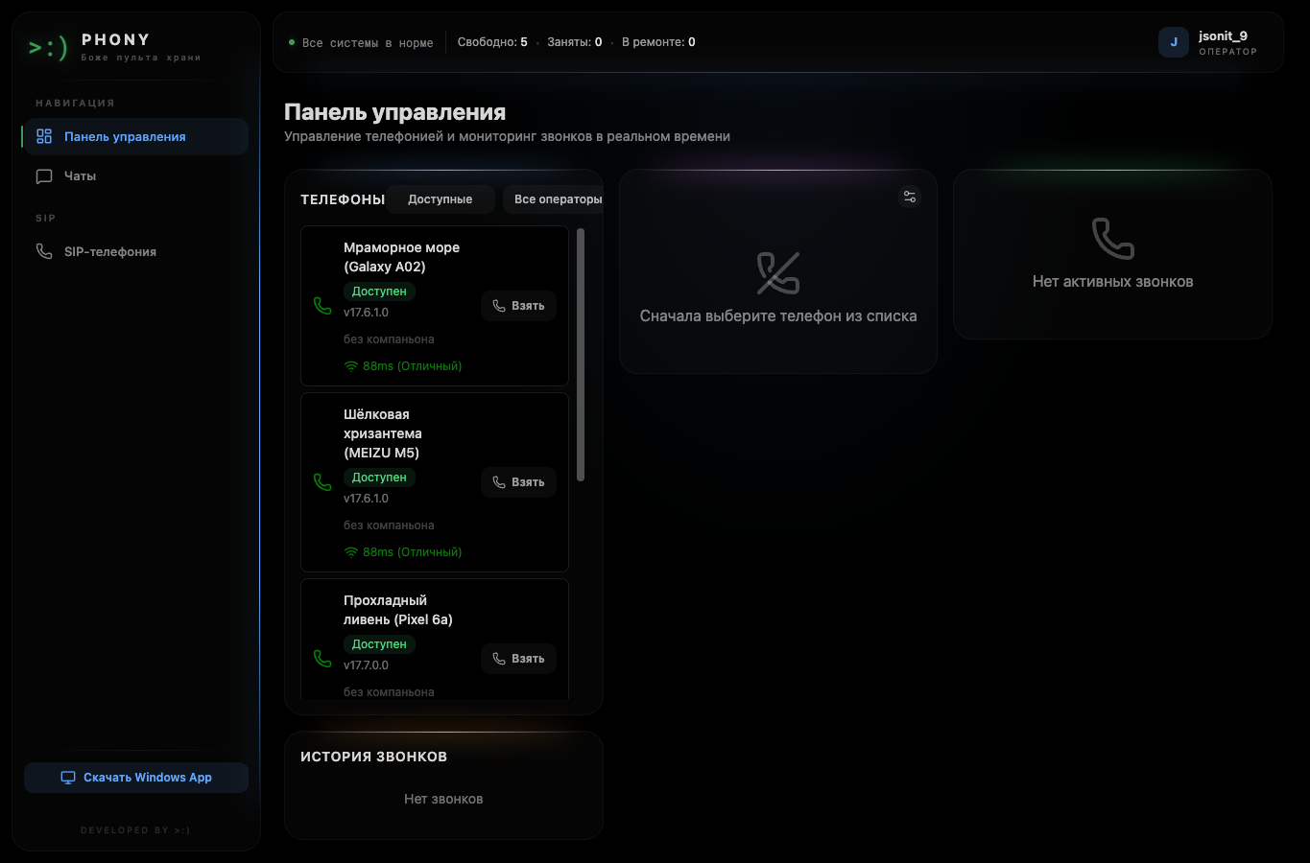The height and width of the screenshot is (863, 1310).
Task: Click the large phone icon above Нет активных звонков
Action: pyautogui.click(x=1113, y=238)
